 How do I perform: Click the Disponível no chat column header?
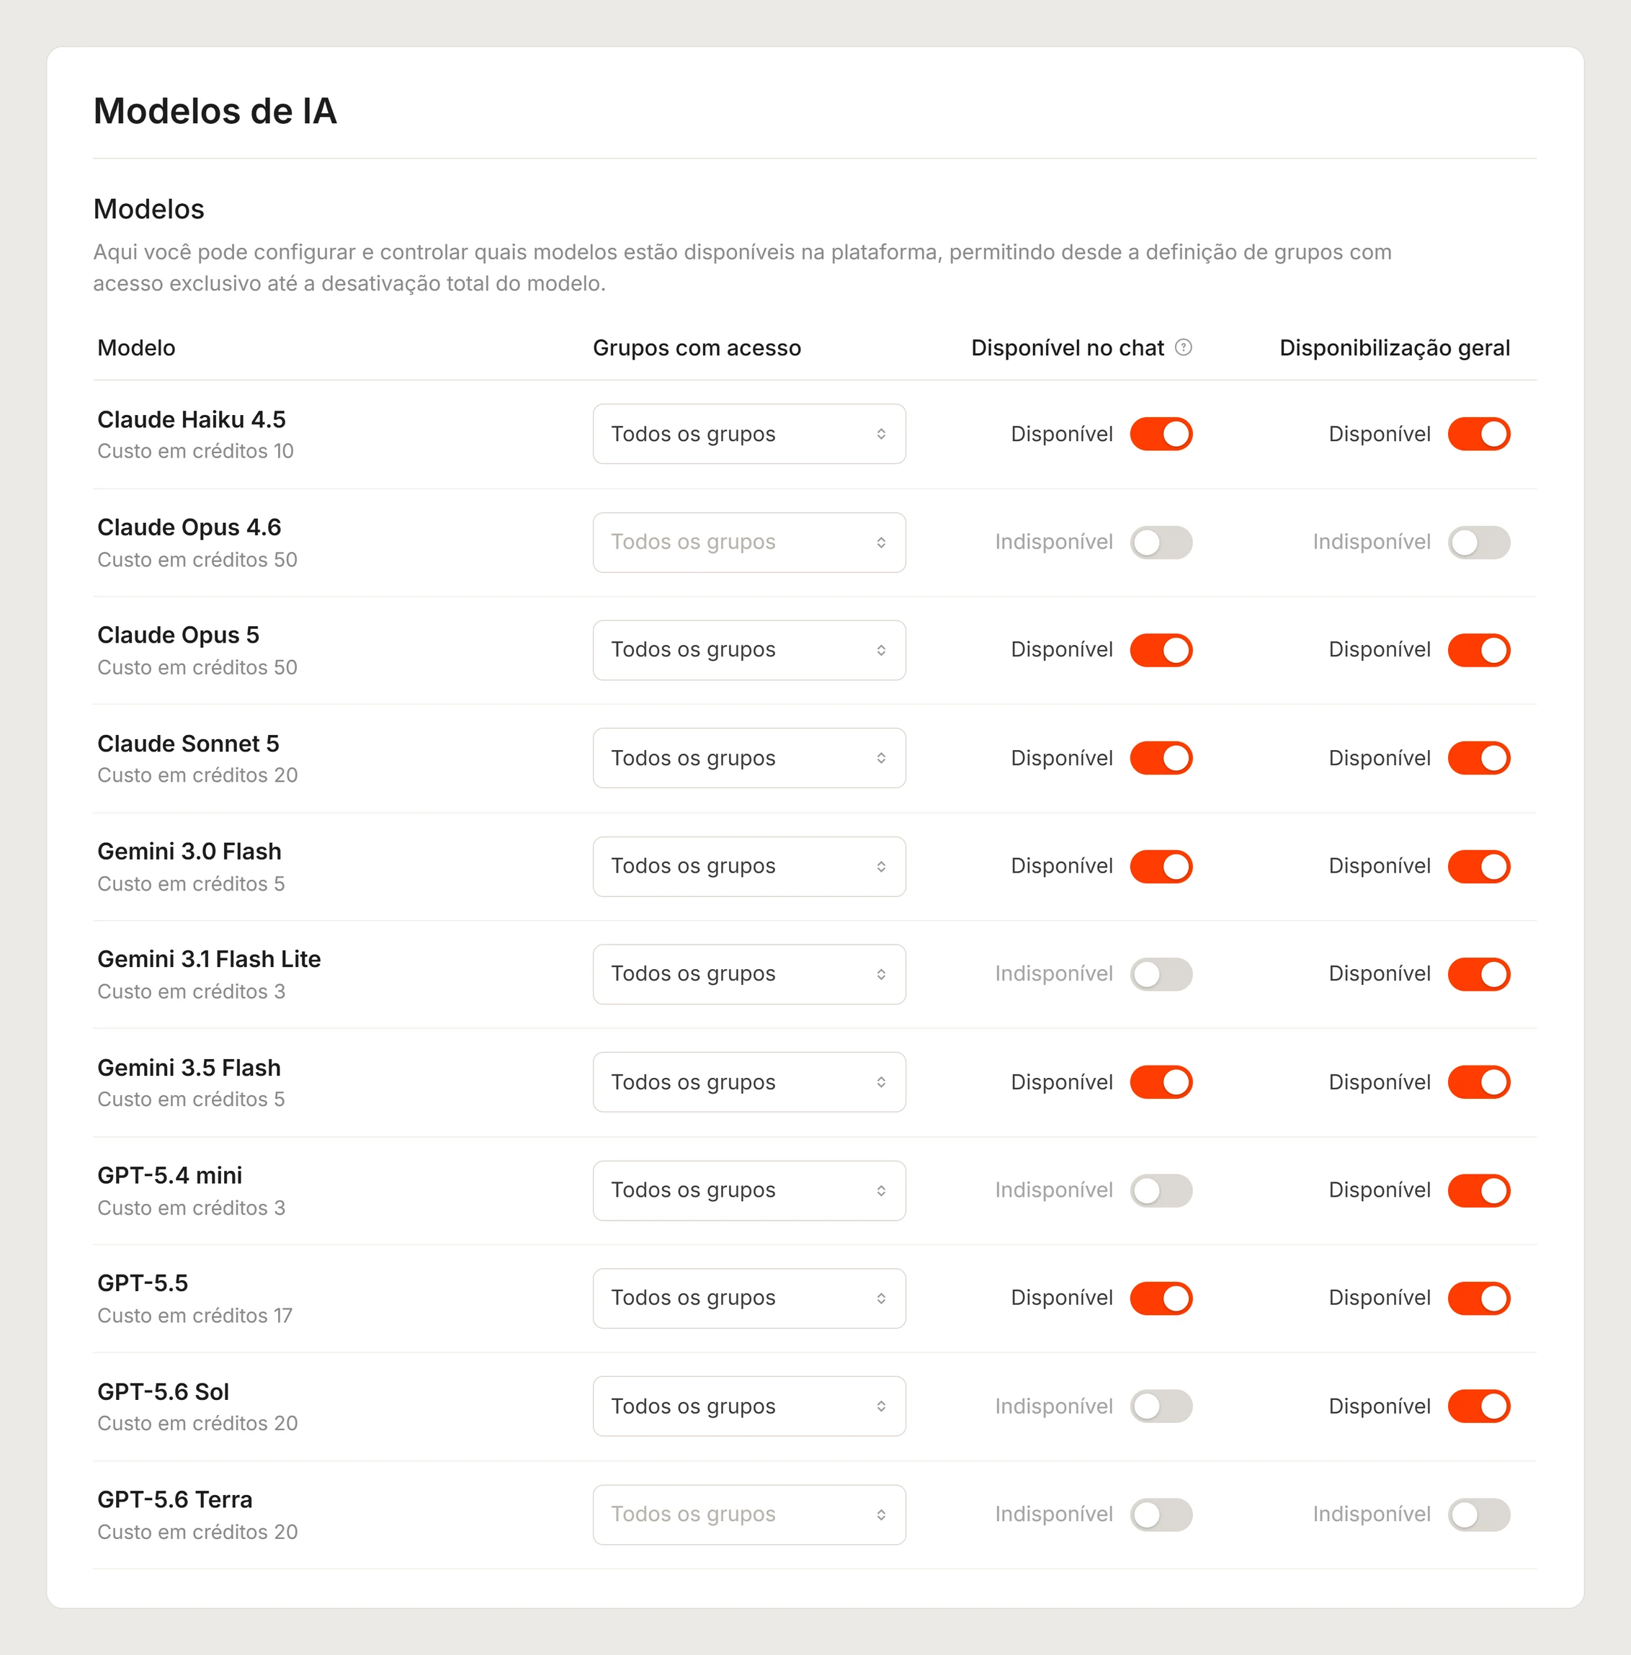point(1068,348)
